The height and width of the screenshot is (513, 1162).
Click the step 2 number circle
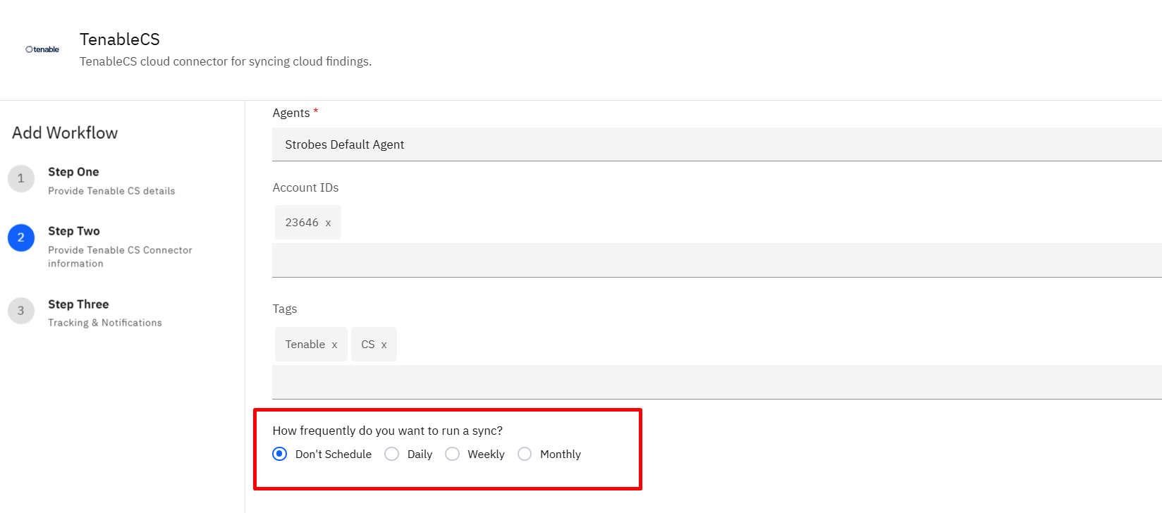pyautogui.click(x=21, y=237)
